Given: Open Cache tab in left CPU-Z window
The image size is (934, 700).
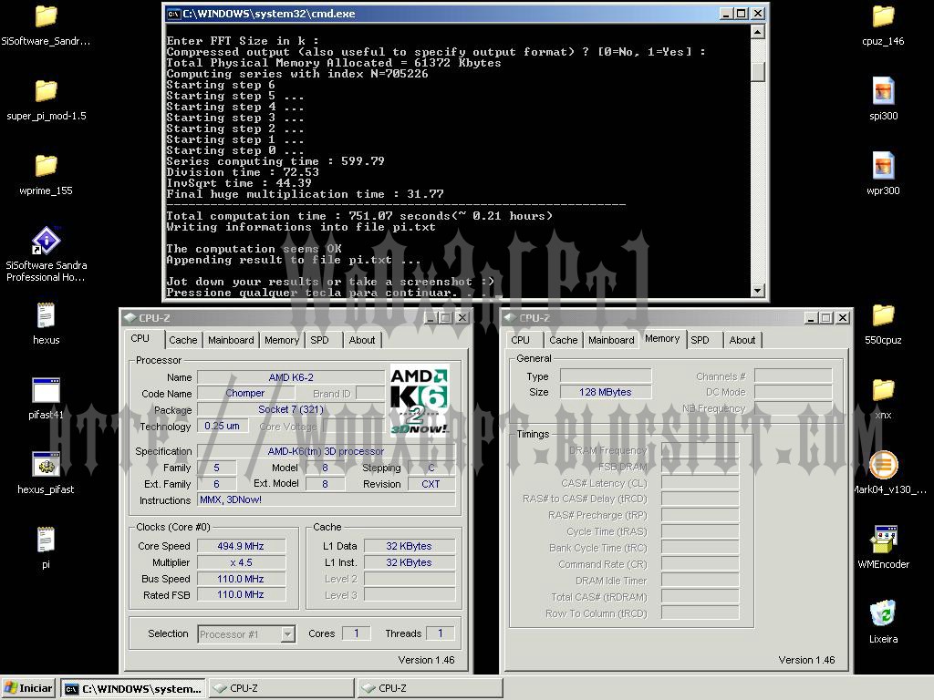Looking at the screenshot, I should (182, 340).
